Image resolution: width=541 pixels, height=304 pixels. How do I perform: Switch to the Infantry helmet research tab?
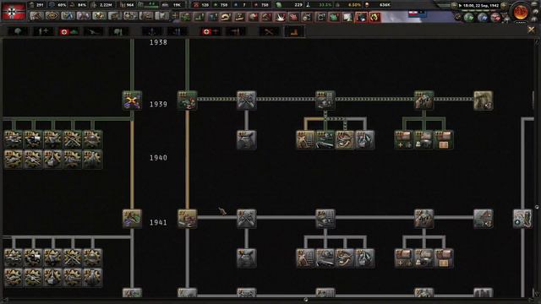[18, 32]
